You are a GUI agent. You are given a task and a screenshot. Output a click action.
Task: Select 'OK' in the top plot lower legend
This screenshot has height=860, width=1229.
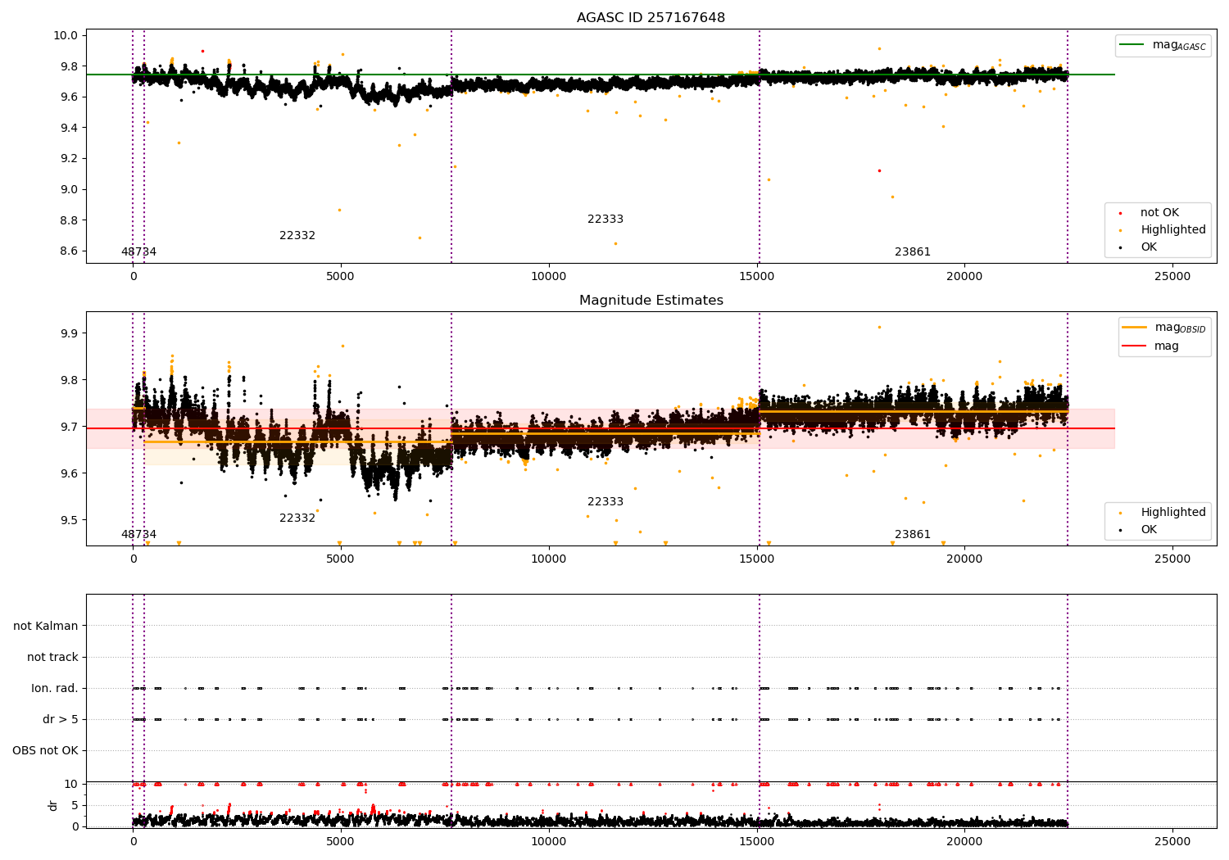click(x=1140, y=247)
